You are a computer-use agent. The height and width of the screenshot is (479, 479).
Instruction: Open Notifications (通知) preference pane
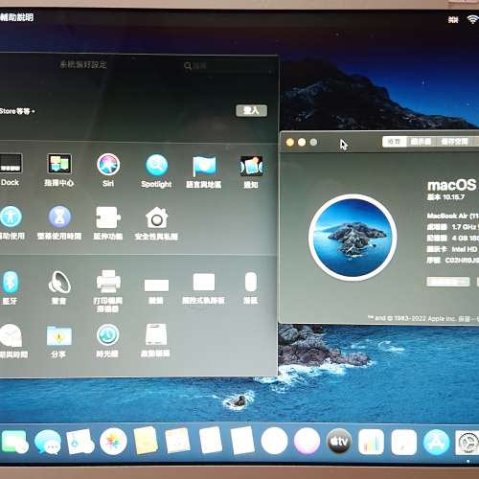coord(251,171)
